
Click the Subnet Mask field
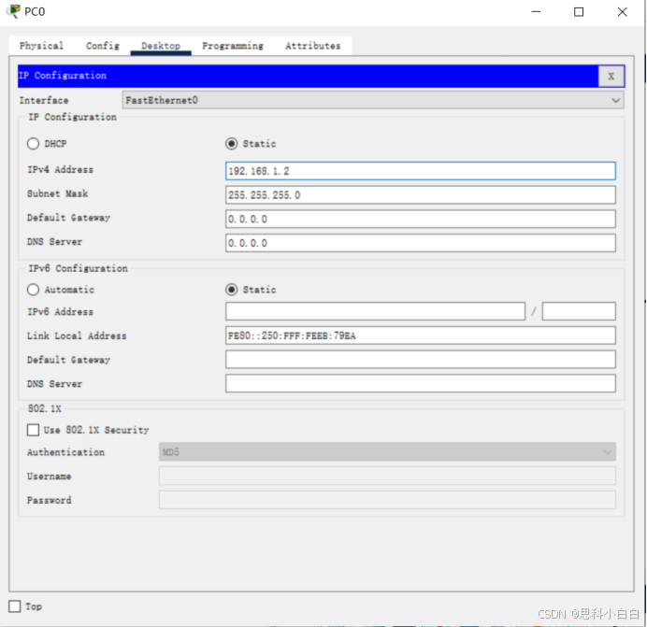(421, 194)
